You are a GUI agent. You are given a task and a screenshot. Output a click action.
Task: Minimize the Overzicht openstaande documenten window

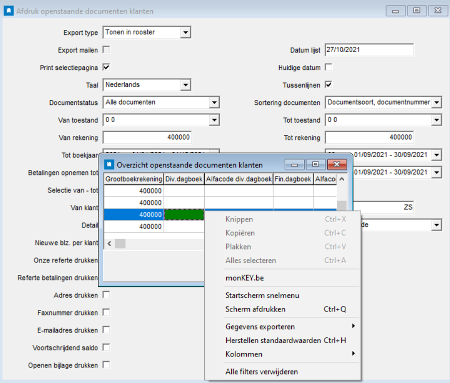pos(294,164)
